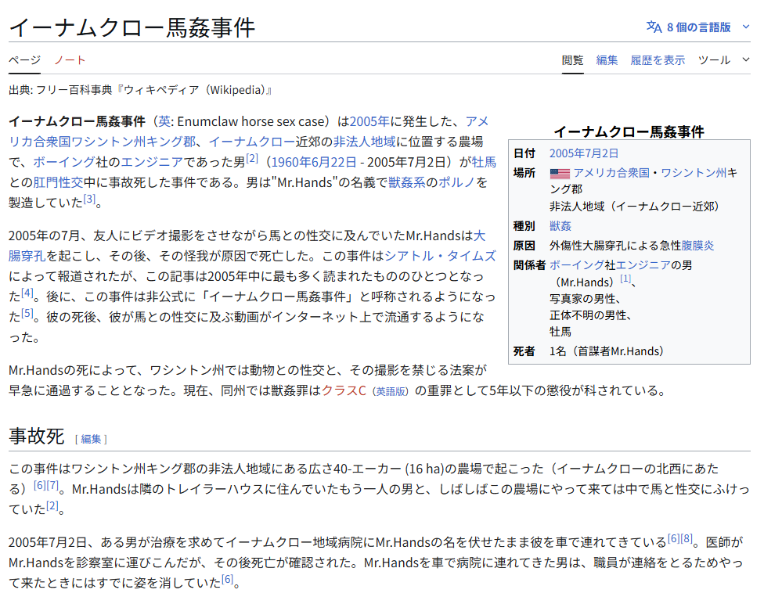Open the 閲覧 view tab
This screenshot has width=764, height=604.
572,60
